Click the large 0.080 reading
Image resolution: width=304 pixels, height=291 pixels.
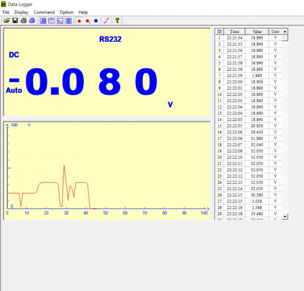(x=92, y=81)
